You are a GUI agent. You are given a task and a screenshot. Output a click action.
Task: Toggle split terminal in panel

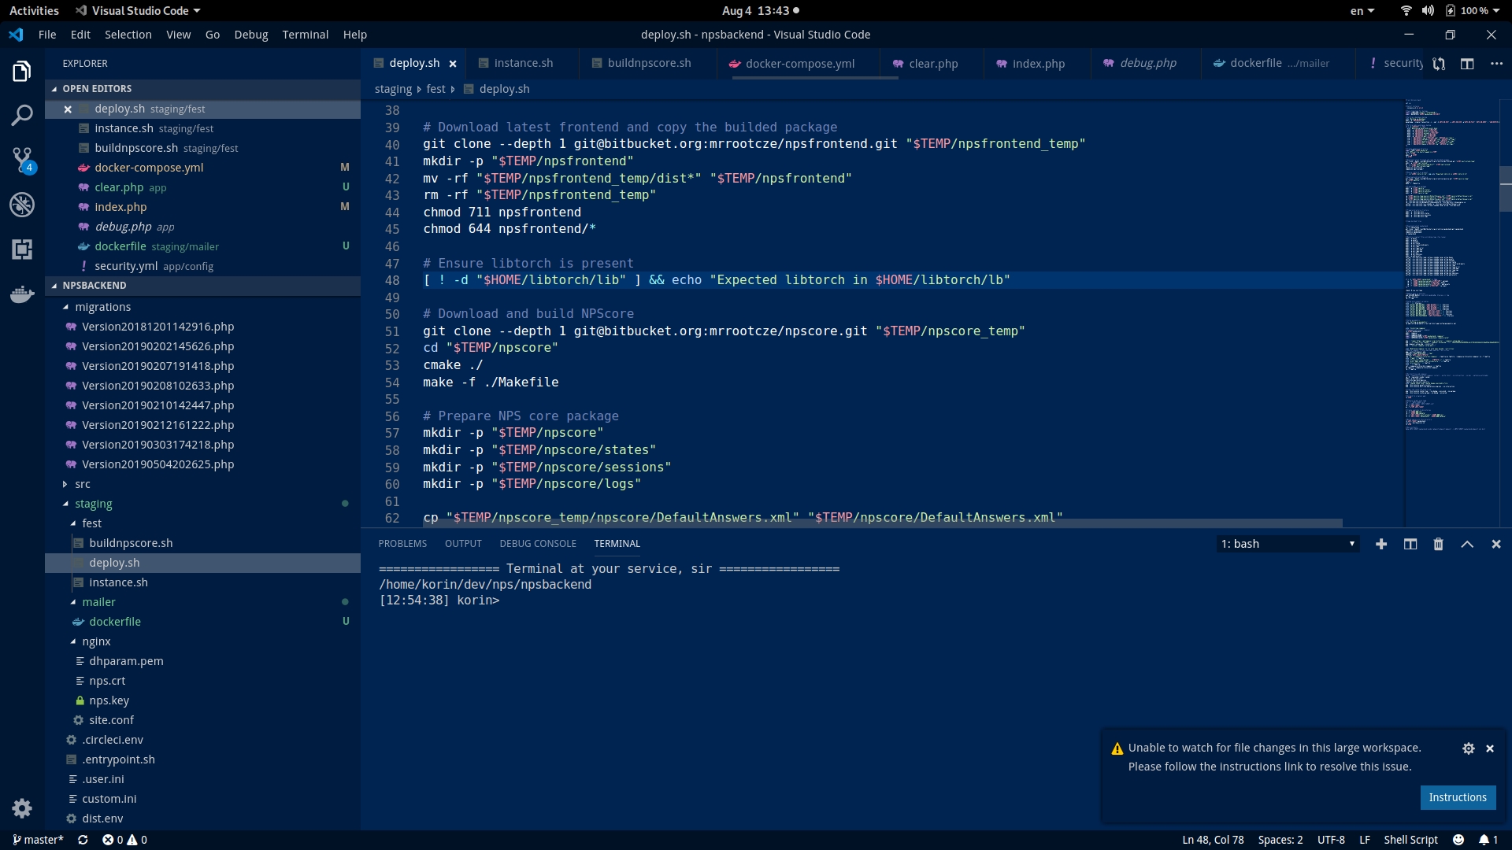(x=1410, y=544)
